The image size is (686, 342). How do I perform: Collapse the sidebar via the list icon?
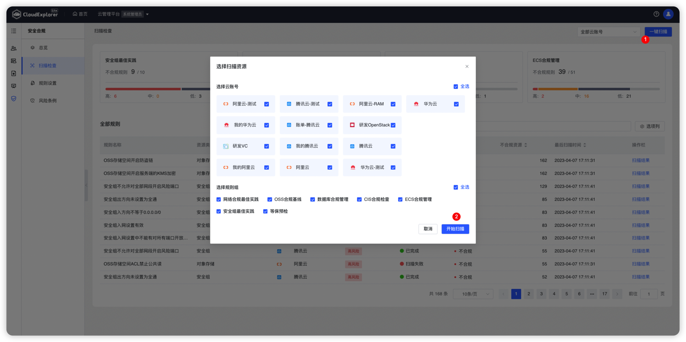[13, 31]
